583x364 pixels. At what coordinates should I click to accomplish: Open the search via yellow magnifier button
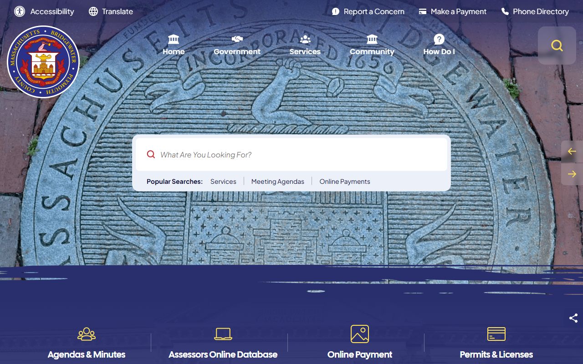(557, 45)
